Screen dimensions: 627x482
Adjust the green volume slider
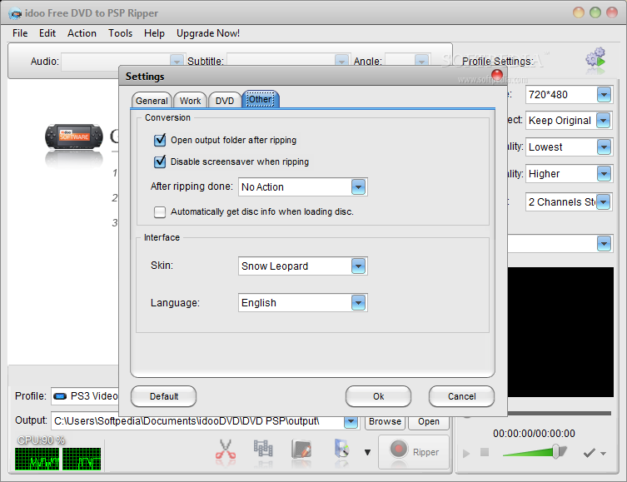[535, 452]
